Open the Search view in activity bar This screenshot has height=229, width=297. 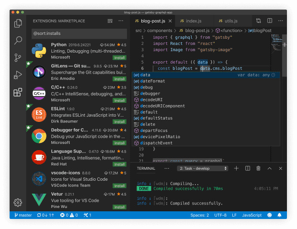point(18,41)
